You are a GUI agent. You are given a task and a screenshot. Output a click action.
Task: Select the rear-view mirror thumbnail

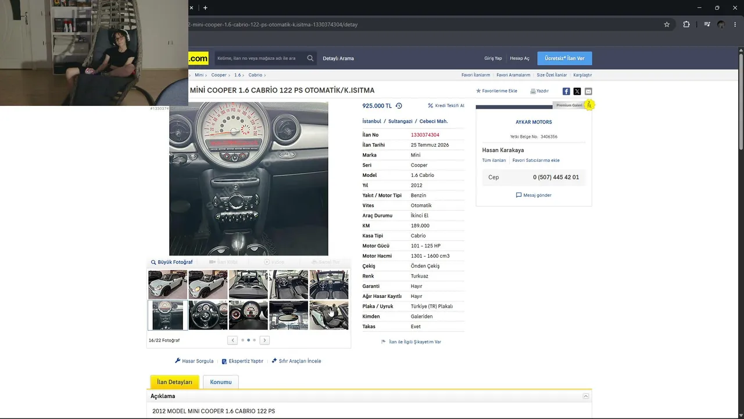[x=289, y=315]
